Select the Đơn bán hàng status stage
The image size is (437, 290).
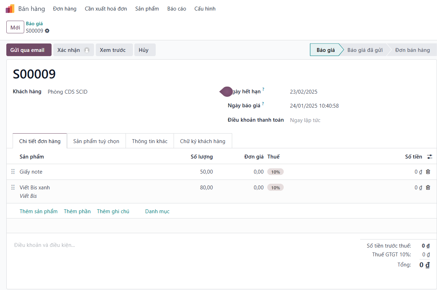point(412,50)
